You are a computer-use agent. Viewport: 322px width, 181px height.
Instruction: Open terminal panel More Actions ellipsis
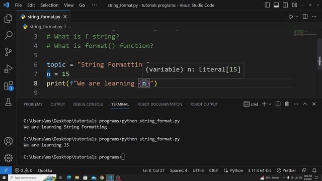pos(296,104)
